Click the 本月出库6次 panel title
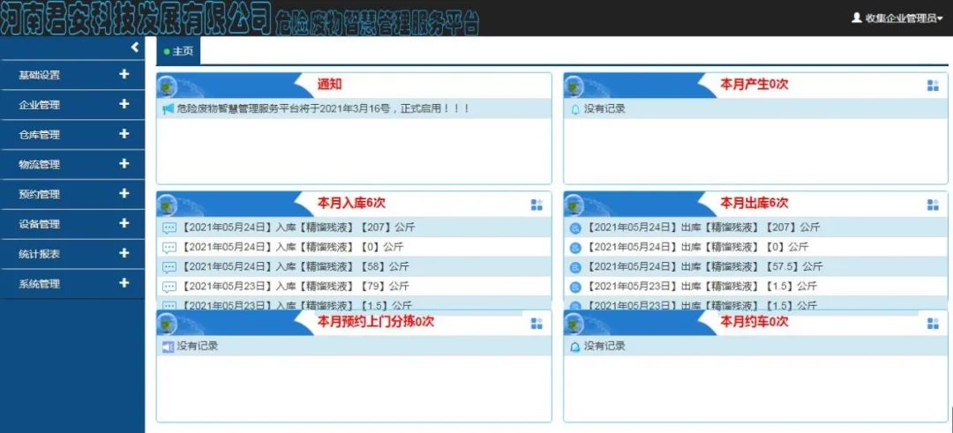Screen dimensions: 953x433 pos(754,203)
